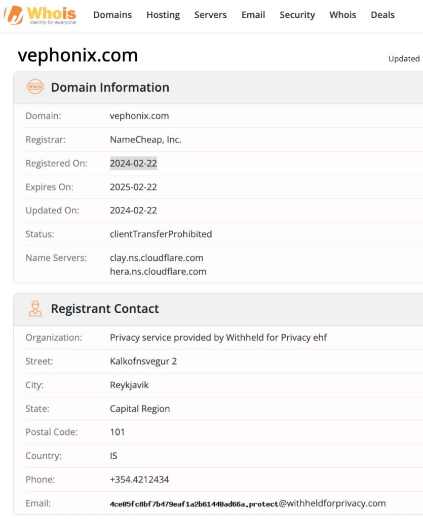Viewport: 423px width, 519px height.
Task: Open the Security menu item
Action: [x=297, y=15]
